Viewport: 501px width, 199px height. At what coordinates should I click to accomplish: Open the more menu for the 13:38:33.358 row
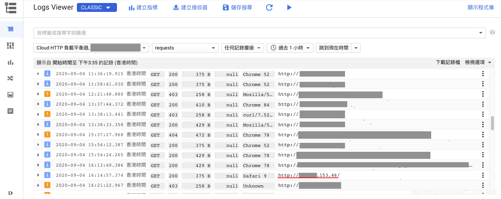coord(483,125)
